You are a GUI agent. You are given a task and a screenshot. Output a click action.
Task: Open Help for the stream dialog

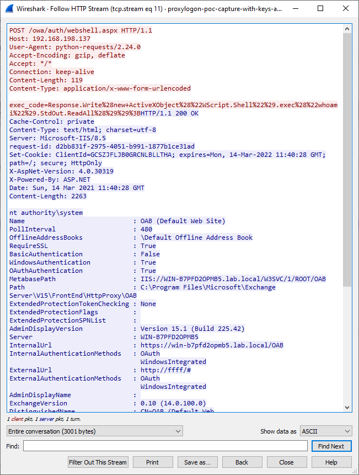(x=331, y=462)
